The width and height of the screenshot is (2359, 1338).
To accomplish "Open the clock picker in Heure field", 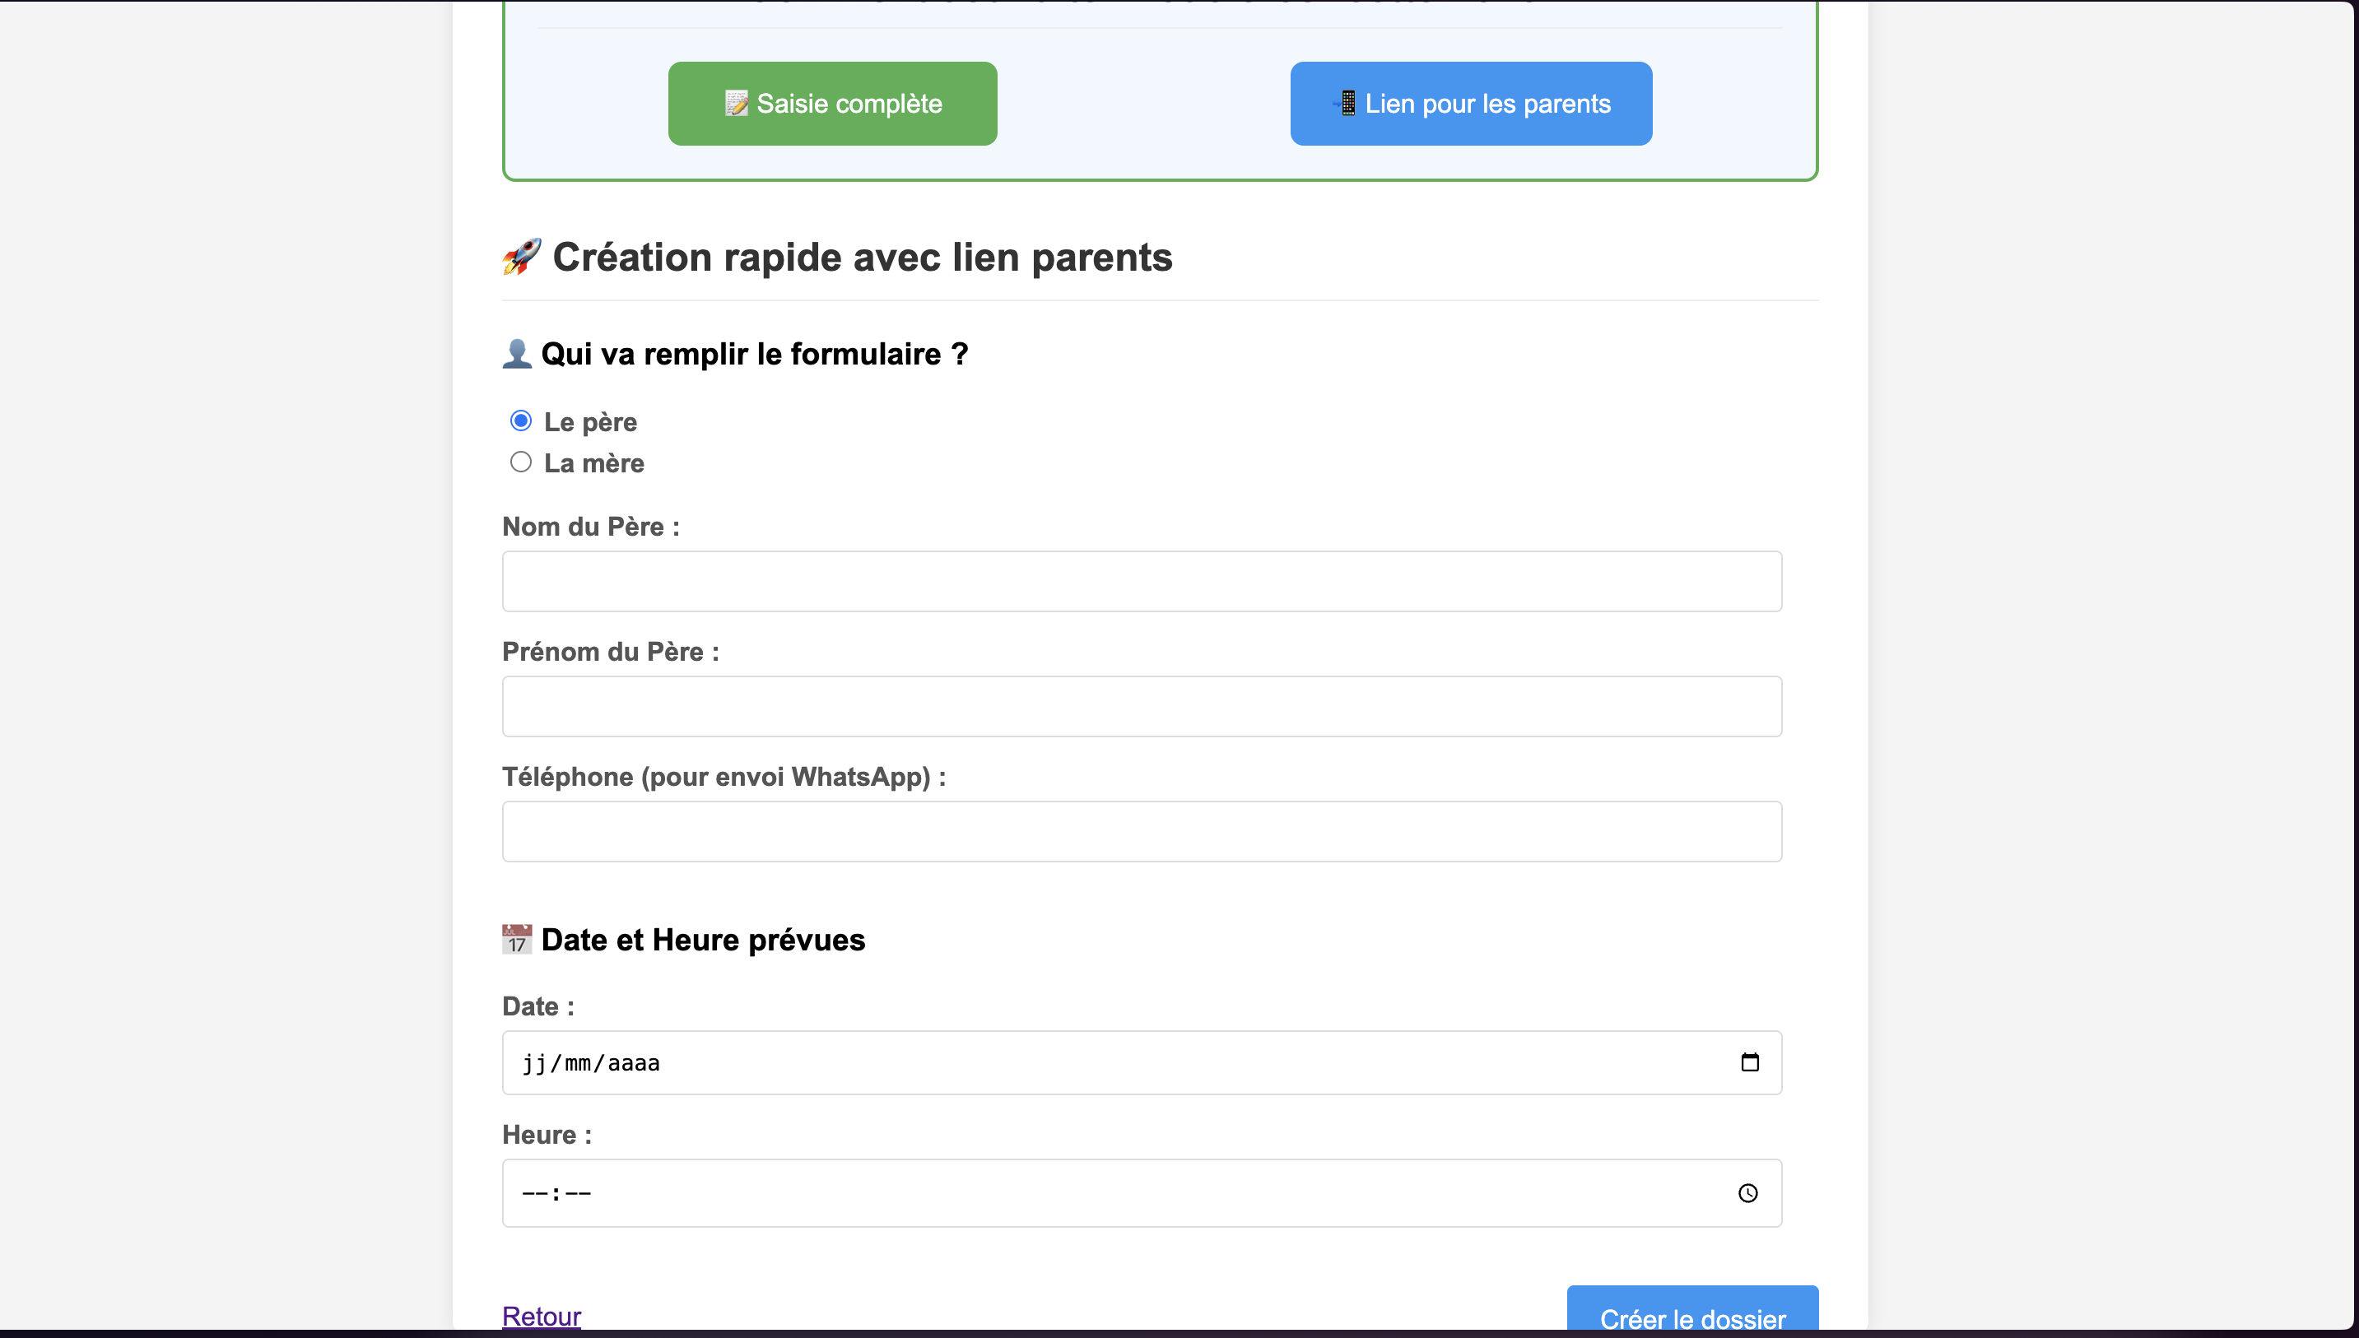I will tap(1747, 1193).
